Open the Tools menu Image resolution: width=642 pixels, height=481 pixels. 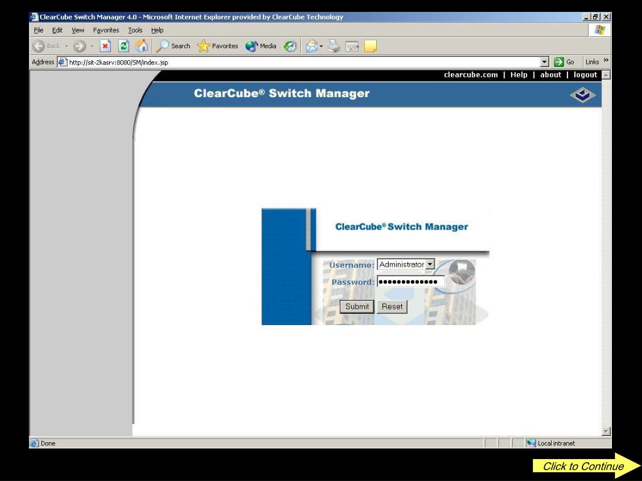click(135, 30)
